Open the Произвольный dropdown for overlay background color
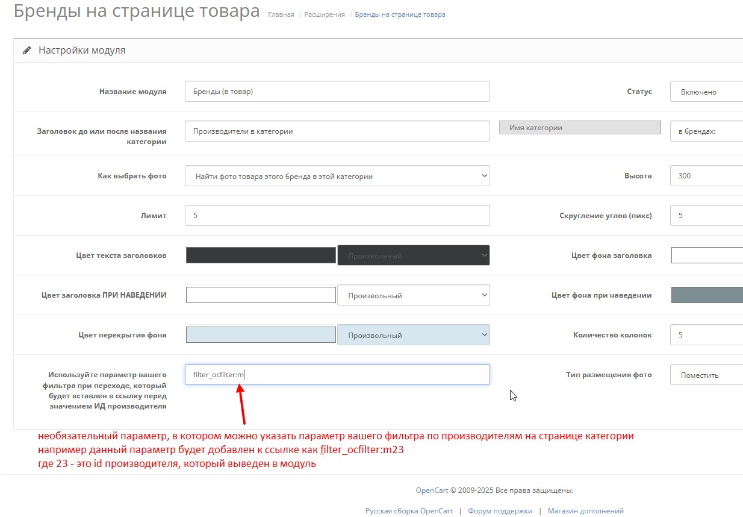Screen dimensions: 743x517 pyautogui.click(x=413, y=335)
